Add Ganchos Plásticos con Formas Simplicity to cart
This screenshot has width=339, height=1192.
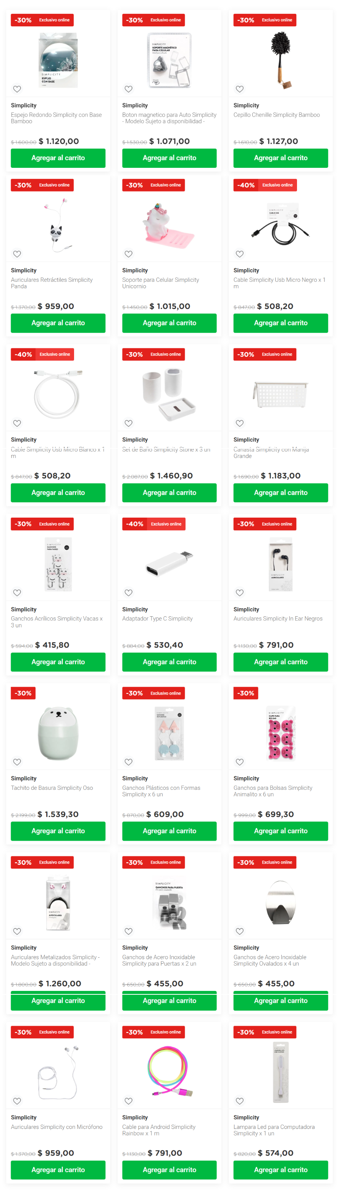coord(169,831)
